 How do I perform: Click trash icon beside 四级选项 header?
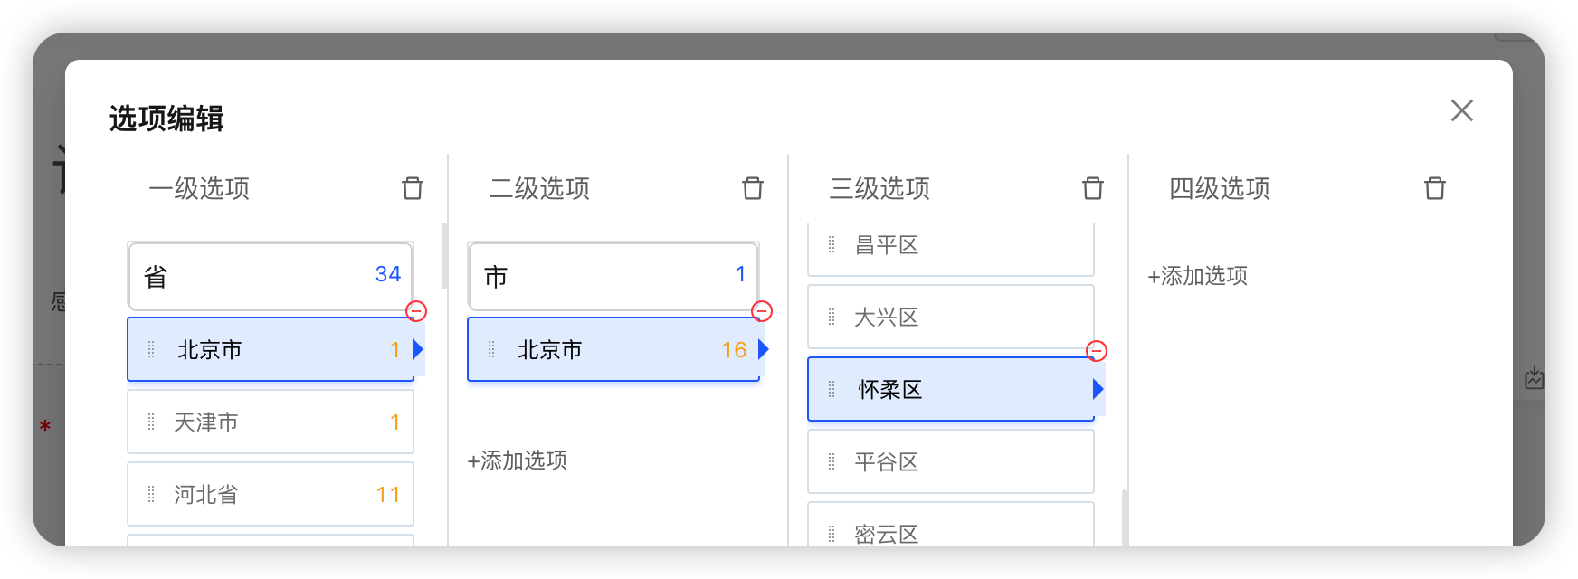coord(1435,188)
